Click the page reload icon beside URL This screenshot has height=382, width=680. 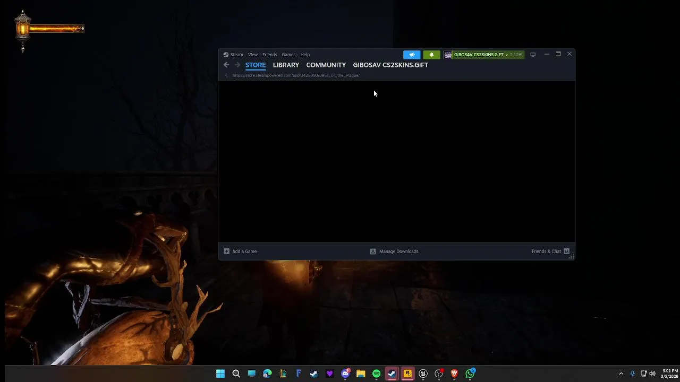coord(227,75)
